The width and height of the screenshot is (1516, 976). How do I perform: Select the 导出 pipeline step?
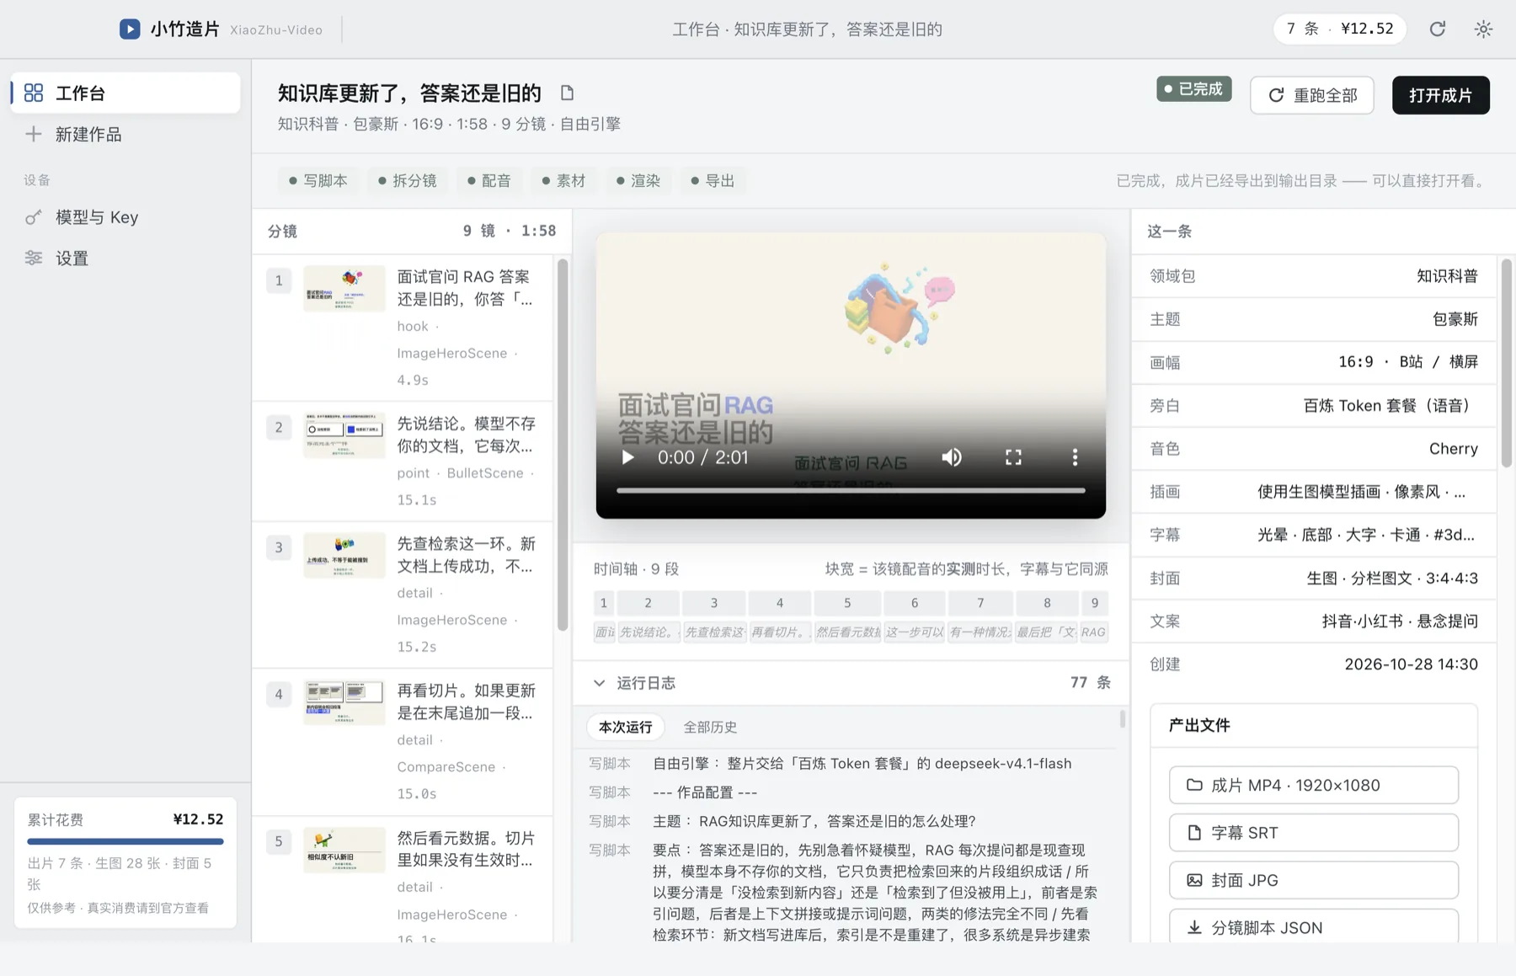tap(713, 181)
